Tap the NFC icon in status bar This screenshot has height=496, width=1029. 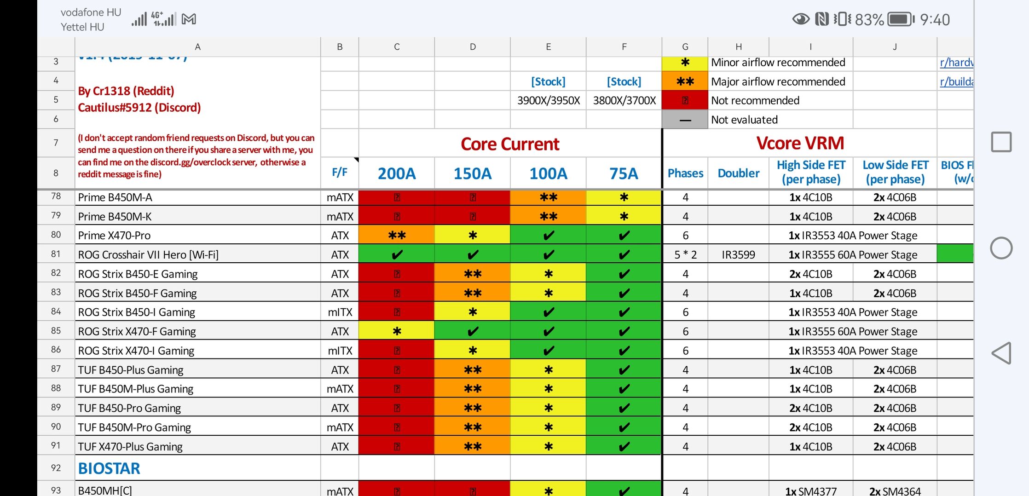click(822, 19)
